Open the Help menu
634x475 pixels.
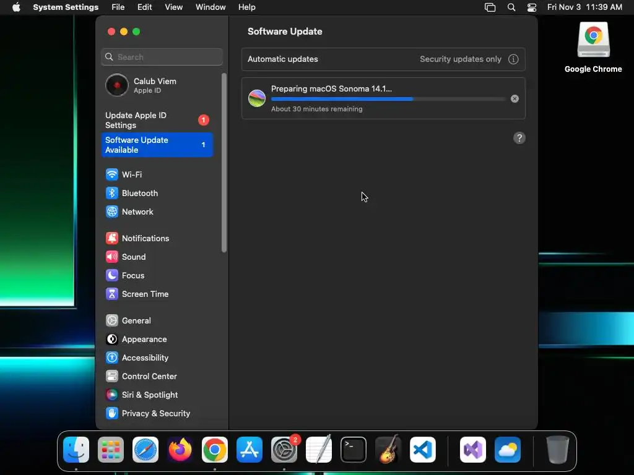[246, 7]
